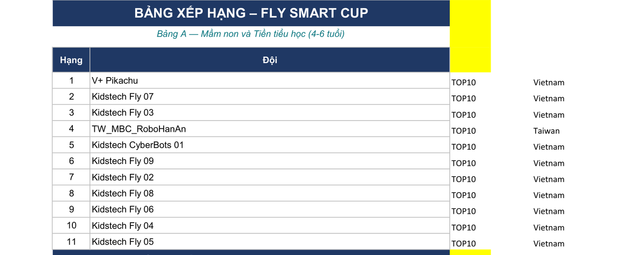This screenshot has height=255, width=629.
Task: Click the Taiwan country cell
Action: pyautogui.click(x=546, y=131)
